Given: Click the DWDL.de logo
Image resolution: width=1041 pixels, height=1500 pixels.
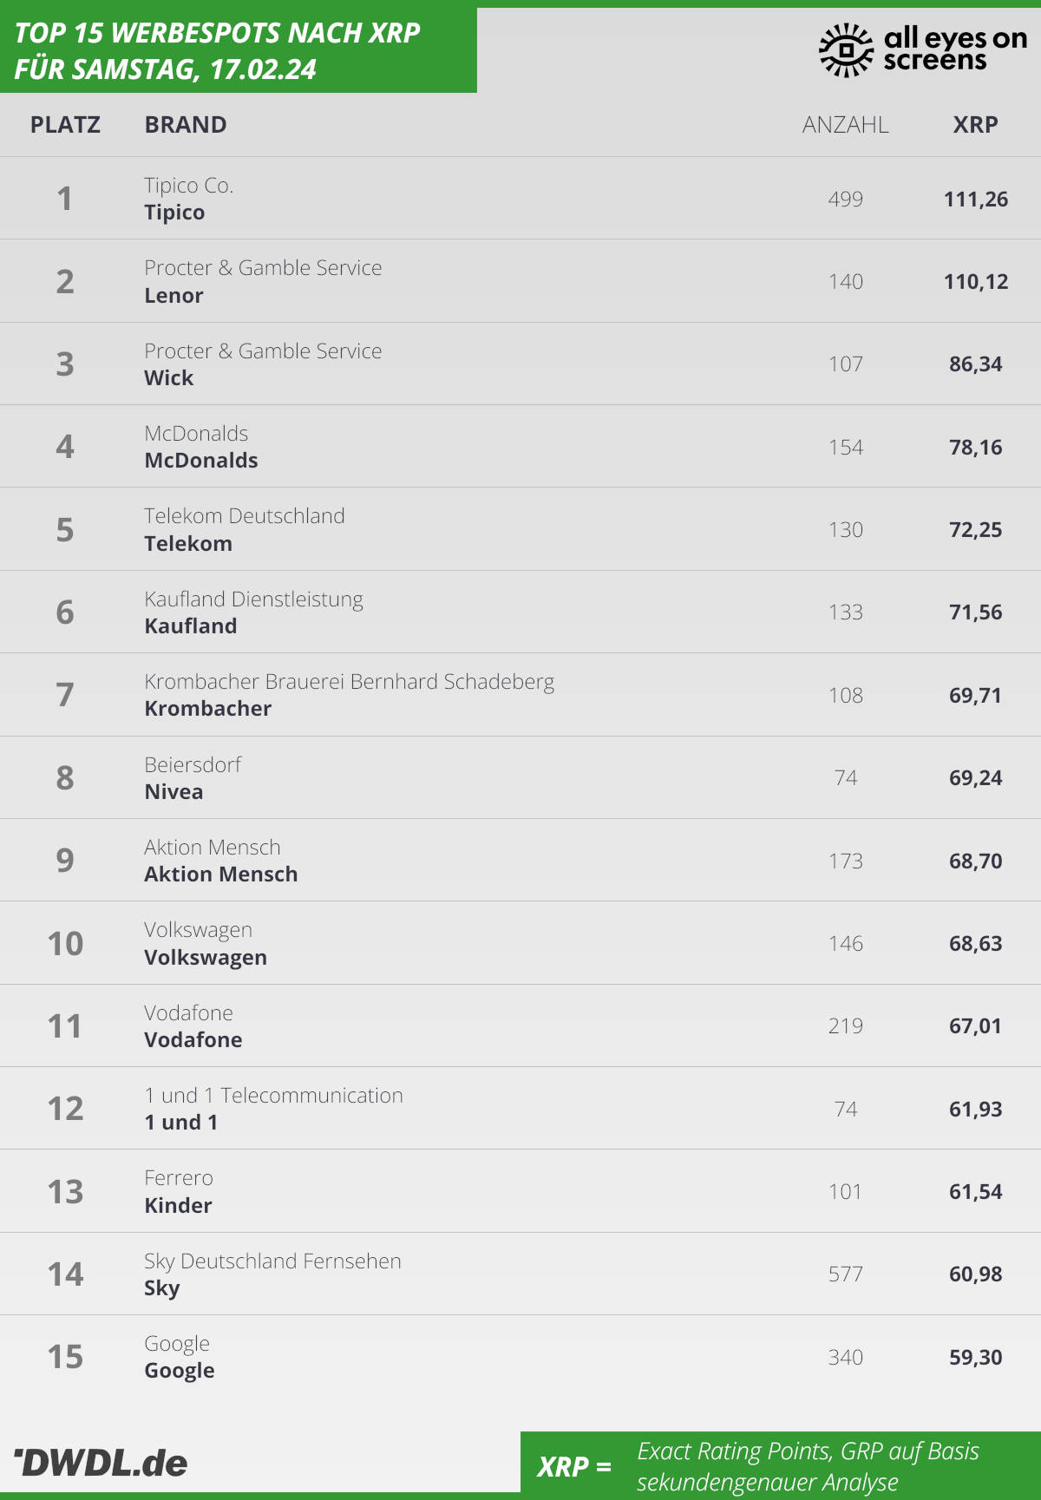Looking at the screenshot, I should click(x=101, y=1463).
